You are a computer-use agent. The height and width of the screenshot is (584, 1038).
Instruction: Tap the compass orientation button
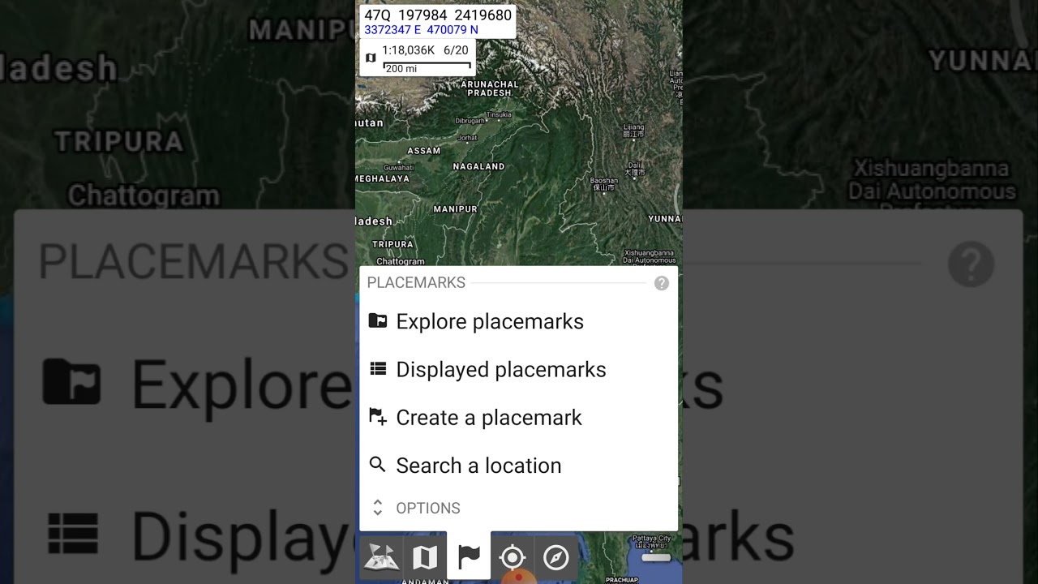556,557
